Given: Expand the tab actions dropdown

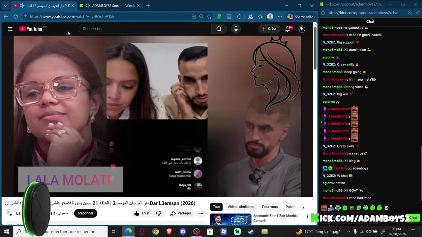Looking at the screenshot, I should [6, 6].
